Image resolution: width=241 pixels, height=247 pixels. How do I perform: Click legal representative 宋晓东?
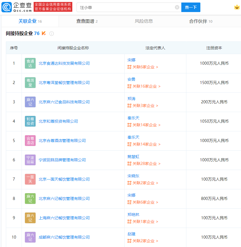pos(133,176)
